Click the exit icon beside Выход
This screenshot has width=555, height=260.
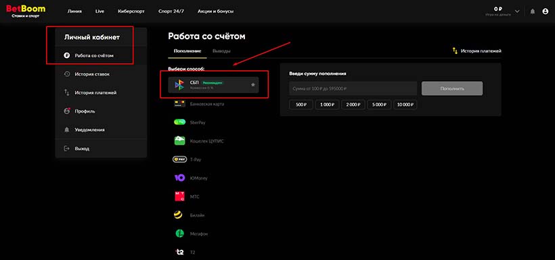point(66,149)
